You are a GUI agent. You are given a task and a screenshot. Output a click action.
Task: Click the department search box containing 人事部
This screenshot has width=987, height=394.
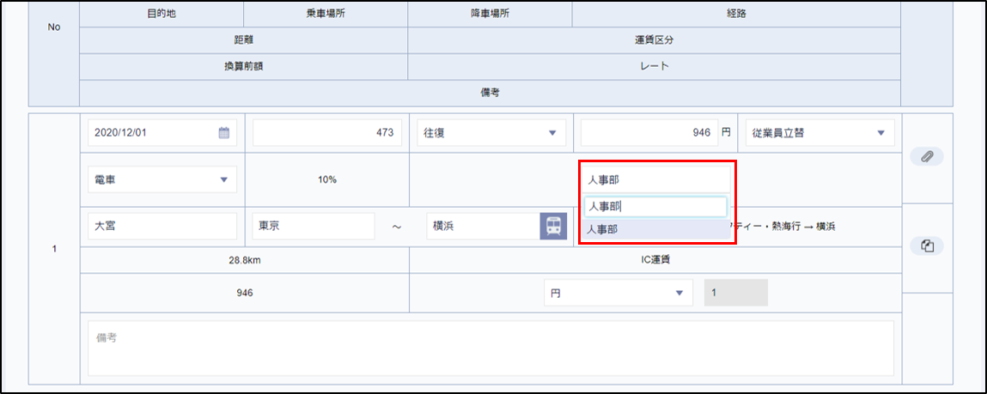click(656, 207)
